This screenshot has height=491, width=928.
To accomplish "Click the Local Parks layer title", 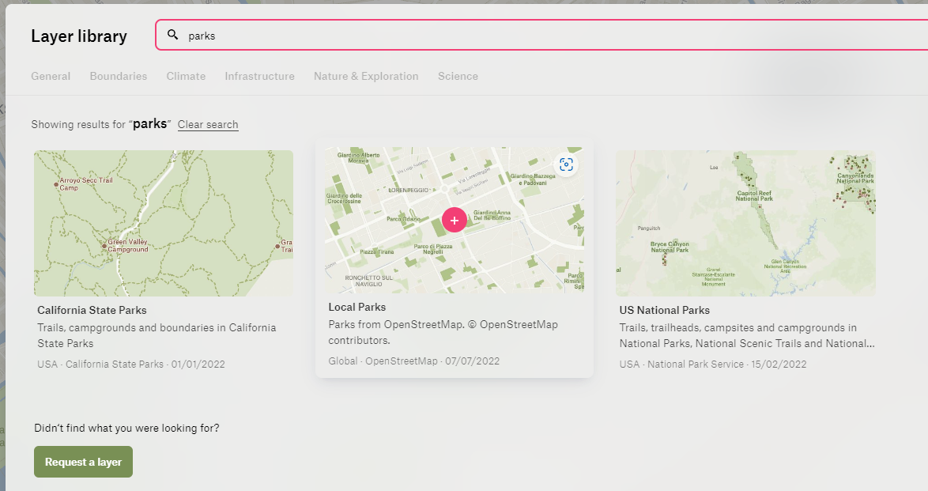I will pos(357,307).
